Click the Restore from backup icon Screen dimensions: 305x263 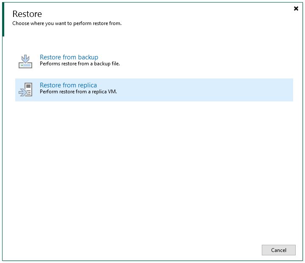(x=25, y=61)
